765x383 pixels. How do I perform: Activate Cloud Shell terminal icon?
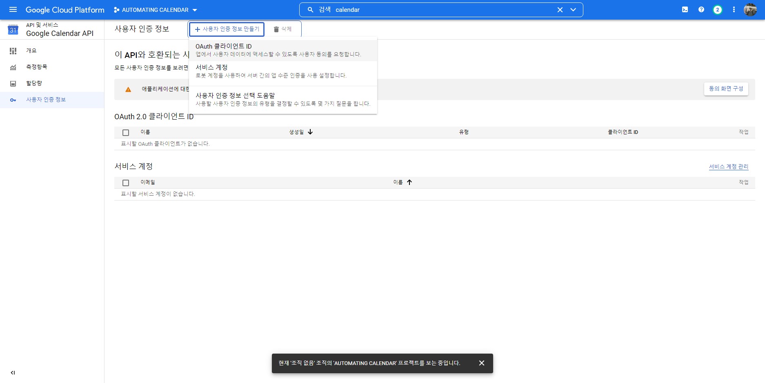pyautogui.click(x=685, y=10)
